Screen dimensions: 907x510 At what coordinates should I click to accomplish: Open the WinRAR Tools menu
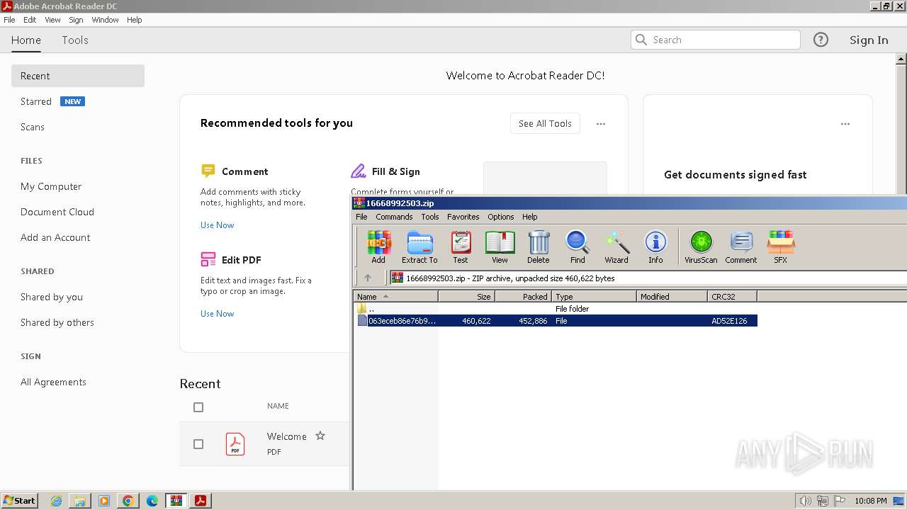pyautogui.click(x=429, y=217)
